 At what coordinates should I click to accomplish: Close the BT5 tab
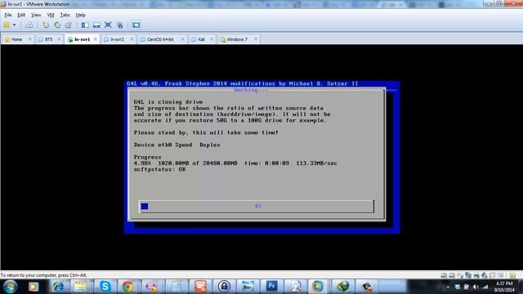coord(59,39)
